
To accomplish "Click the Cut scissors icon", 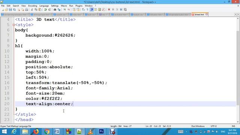I will (32, 10).
